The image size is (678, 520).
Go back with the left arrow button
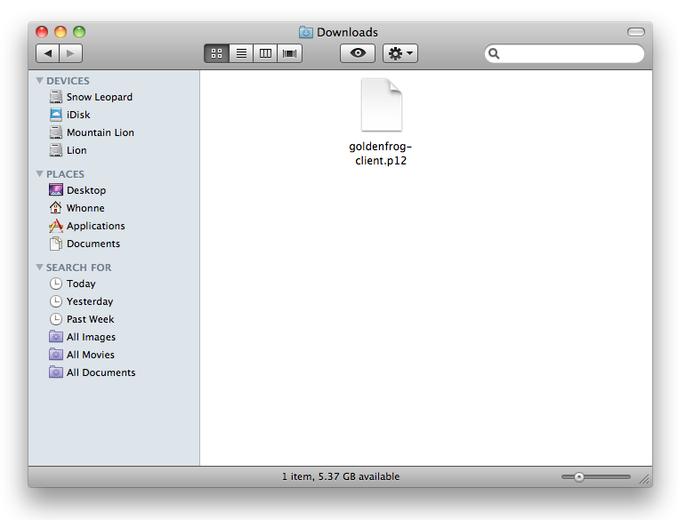pos(47,53)
